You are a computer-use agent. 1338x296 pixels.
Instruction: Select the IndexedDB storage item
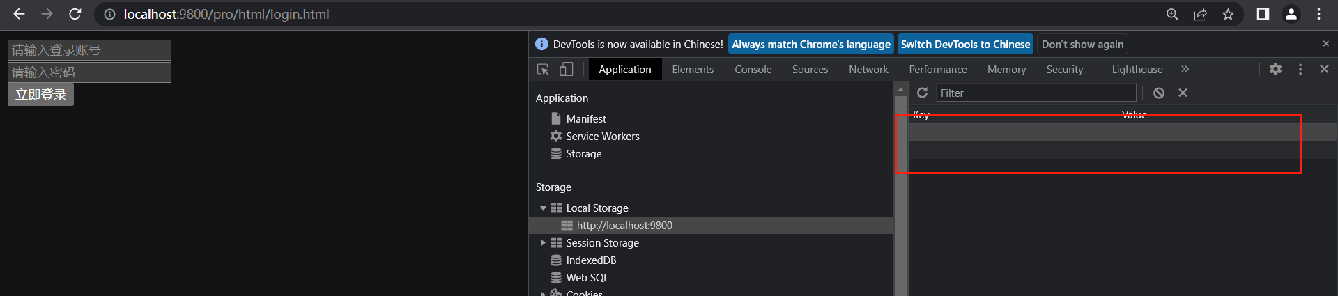[x=591, y=260]
